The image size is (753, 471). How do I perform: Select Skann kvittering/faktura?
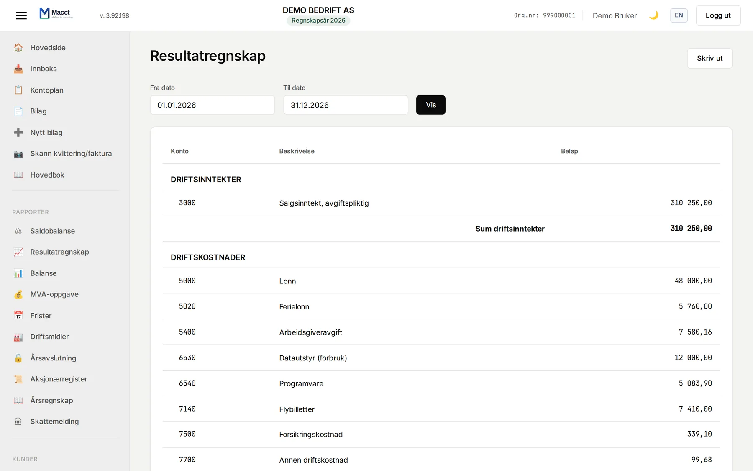tap(71, 154)
